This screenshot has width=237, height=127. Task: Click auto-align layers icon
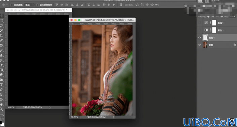pyautogui.click(x=121, y=5)
